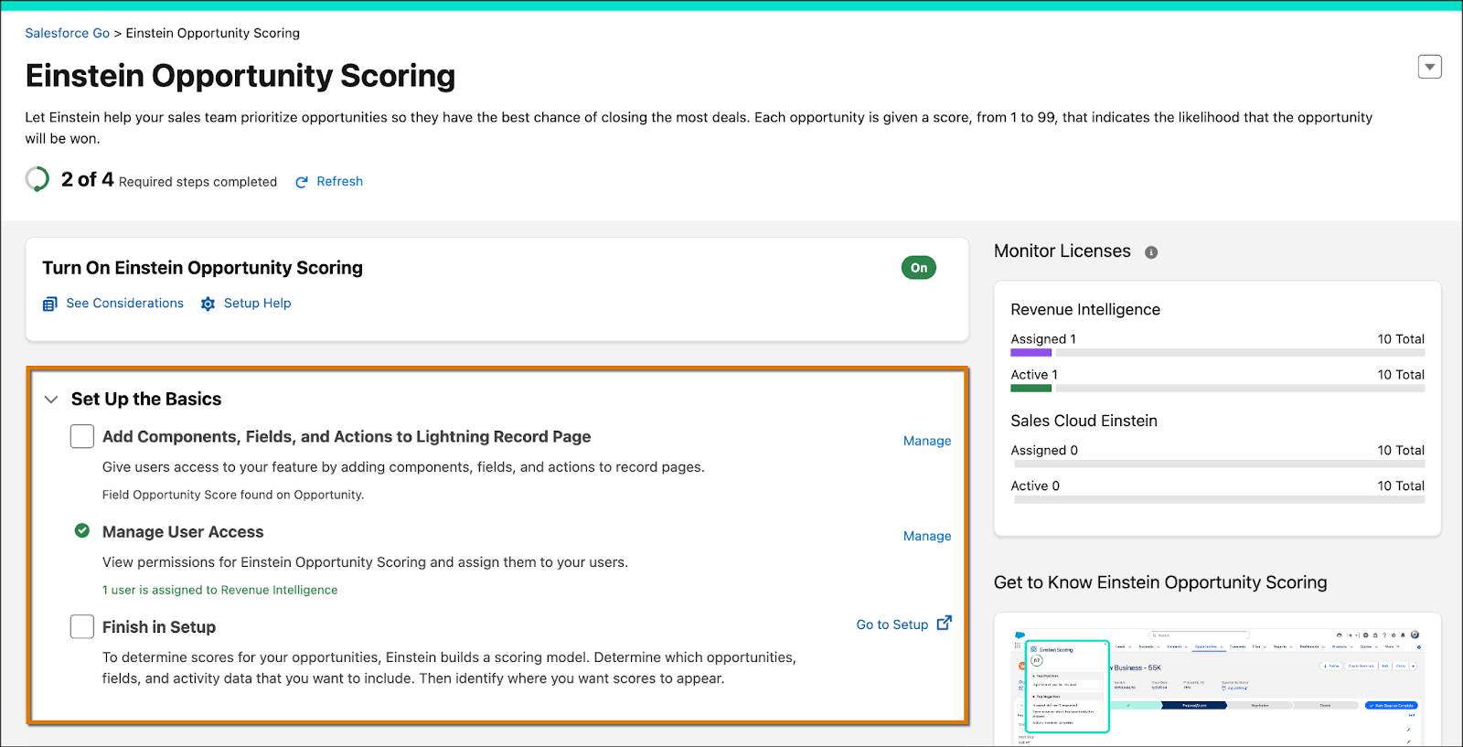Image resolution: width=1463 pixels, height=747 pixels.
Task: Click the Add Components, Fields, and Actions heading
Action: click(x=347, y=436)
